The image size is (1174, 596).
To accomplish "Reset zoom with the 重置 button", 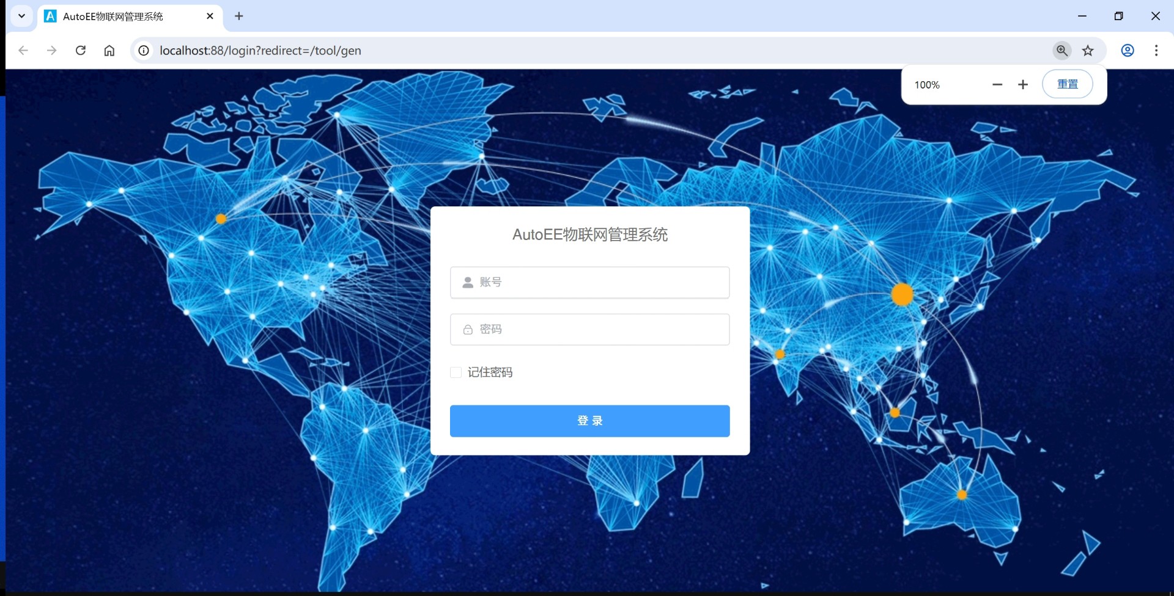I will (1068, 84).
